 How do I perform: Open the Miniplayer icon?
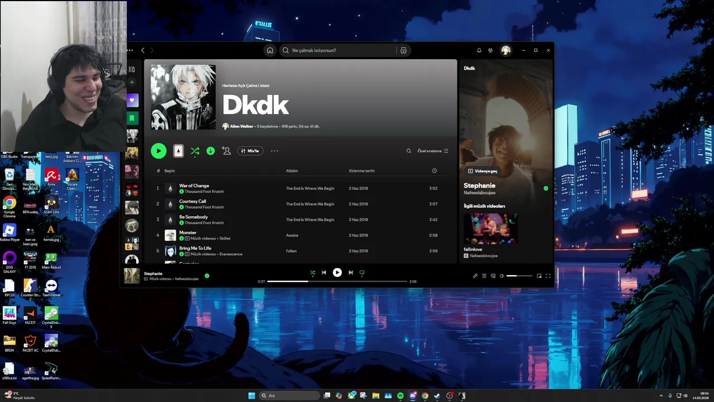pos(539,276)
